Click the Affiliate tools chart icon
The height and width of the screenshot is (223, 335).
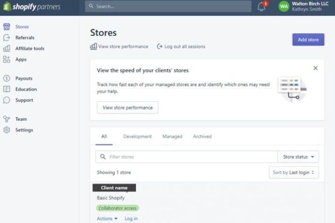(7, 49)
